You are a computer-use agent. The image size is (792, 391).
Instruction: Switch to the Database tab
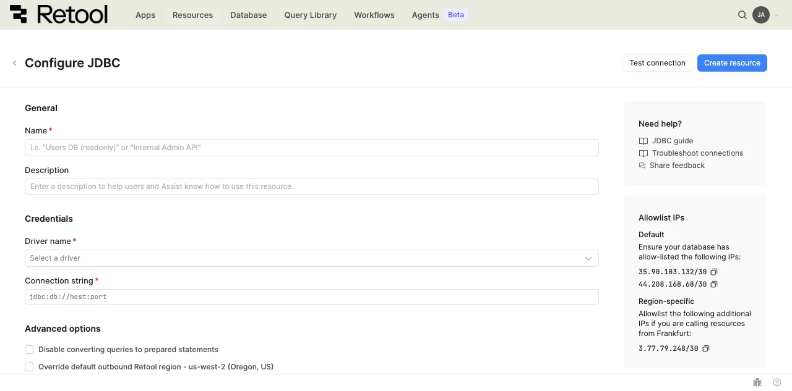[248, 15]
